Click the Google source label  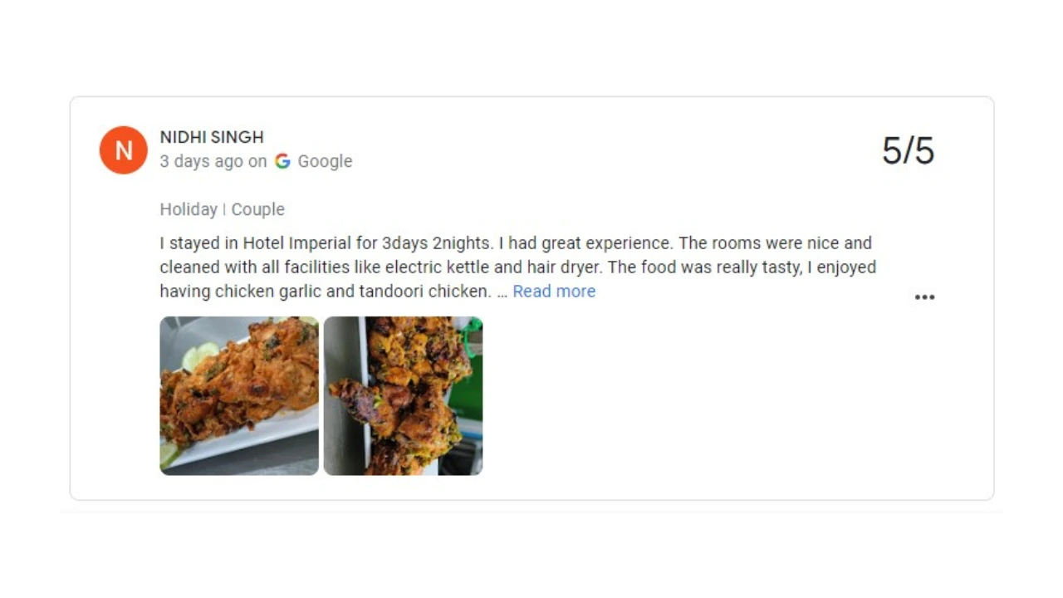point(325,161)
